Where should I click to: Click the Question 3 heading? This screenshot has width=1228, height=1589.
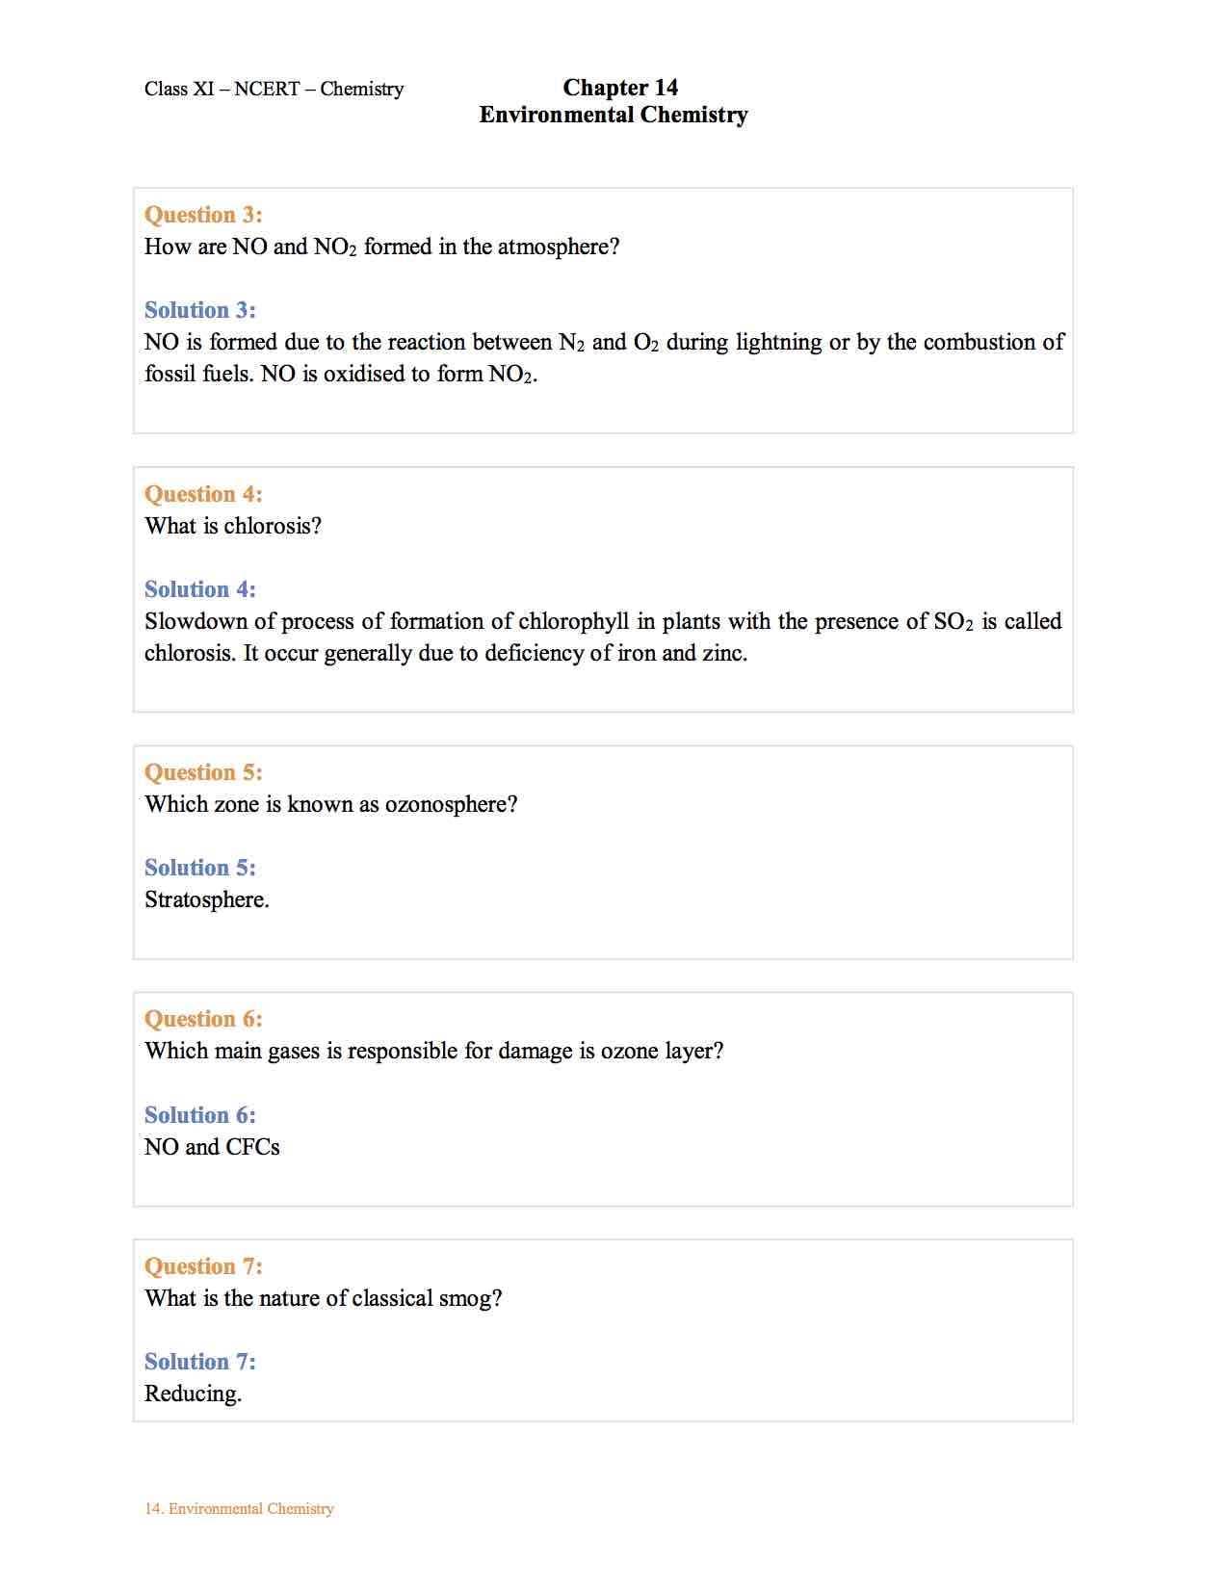pos(203,215)
